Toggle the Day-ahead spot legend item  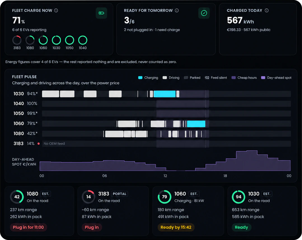(x=276, y=78)
